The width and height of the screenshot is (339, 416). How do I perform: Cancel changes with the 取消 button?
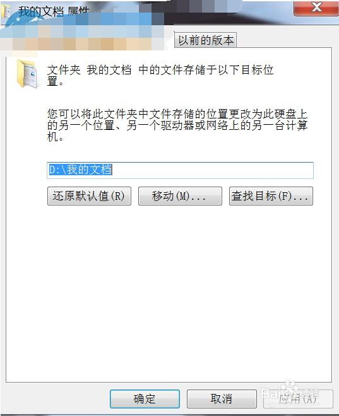(x=222, y=398)
